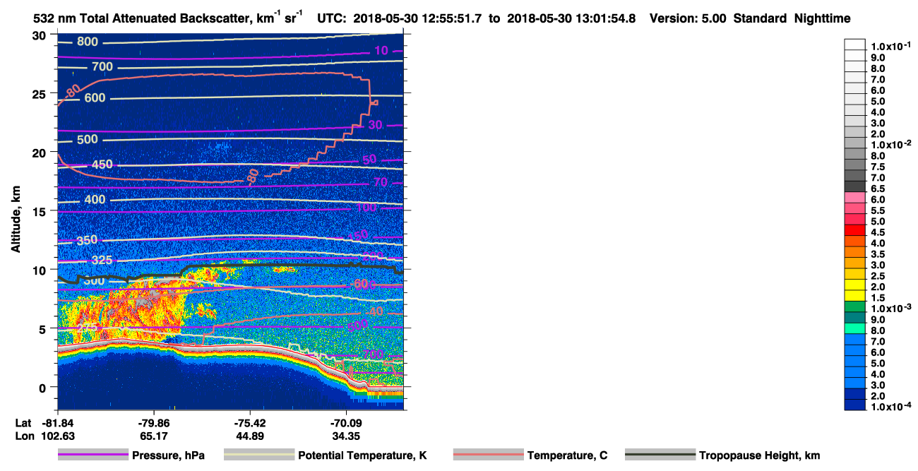Click the salmon line sample beside Temperature legend
918x471 pixels.
(x=489, y=455)
